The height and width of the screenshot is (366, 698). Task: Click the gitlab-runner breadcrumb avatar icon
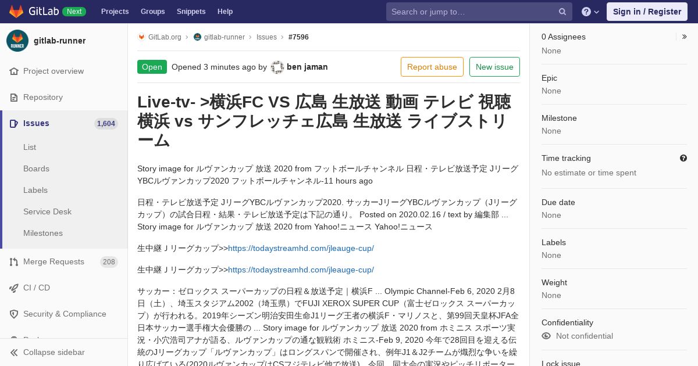(197, 37)
